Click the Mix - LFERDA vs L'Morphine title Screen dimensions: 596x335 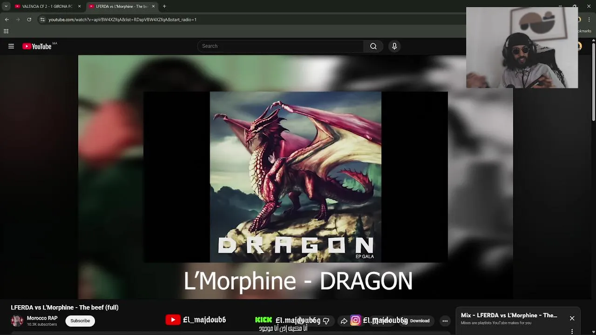click(x=509, y=315)
